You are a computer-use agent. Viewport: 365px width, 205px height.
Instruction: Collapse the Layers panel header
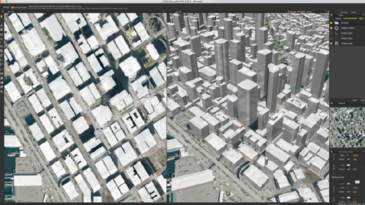332,15
